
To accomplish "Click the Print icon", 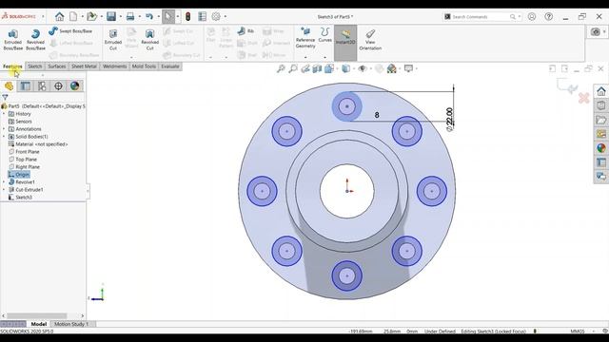I will 130,17.
